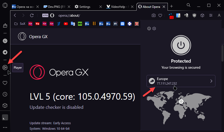Viewport: 224px width, 132px height.
Task: Open the toolbar extensions cube icon
Action: [x=202, y=15]
